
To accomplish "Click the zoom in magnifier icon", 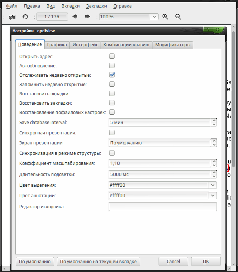I will click(165, 17).
